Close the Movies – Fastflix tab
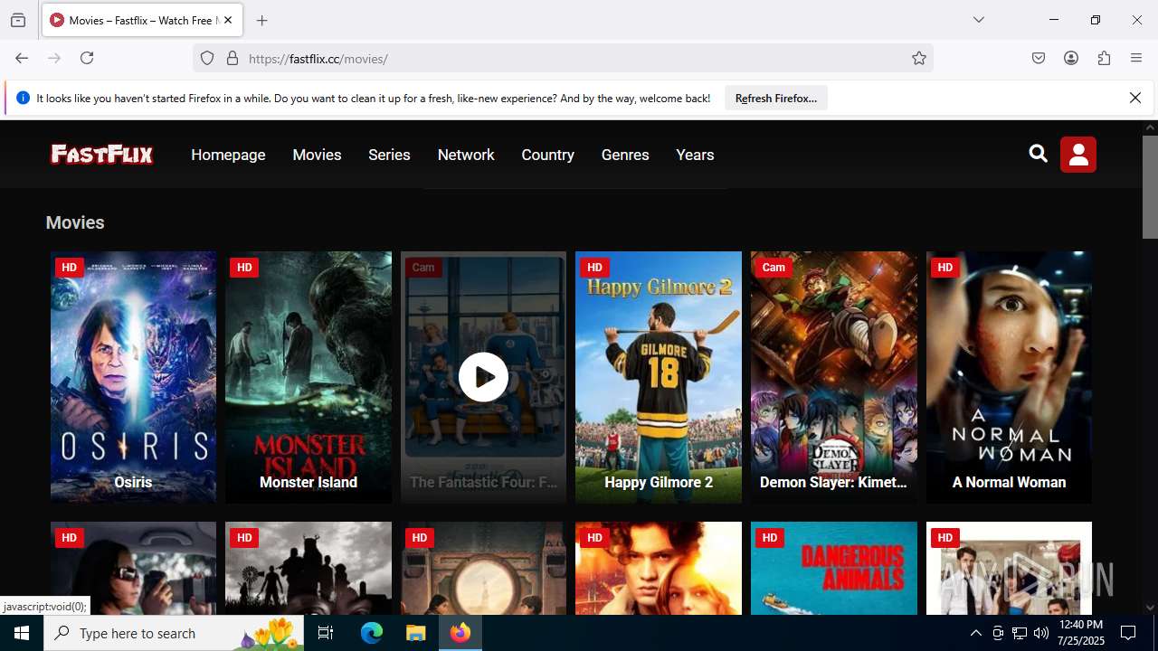Image resolution: width=1158 pixels, height=651 pixels. (228, 20)
